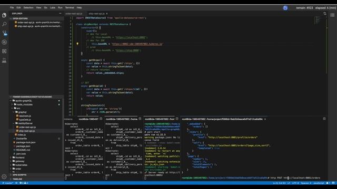Expand the node_modules folder
Viewport: 337px width, 189px height.
[25, 104]
